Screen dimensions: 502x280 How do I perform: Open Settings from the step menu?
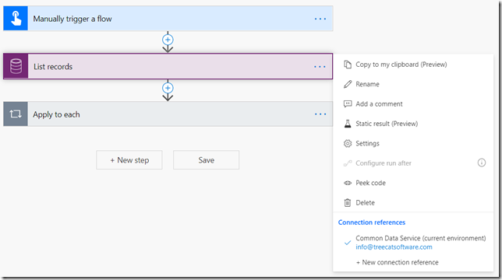368,143
